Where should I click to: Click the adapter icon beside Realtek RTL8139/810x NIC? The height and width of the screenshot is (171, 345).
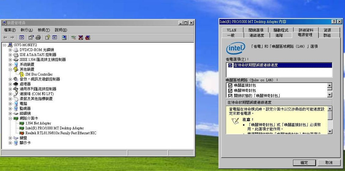click(x=22, y=133)
